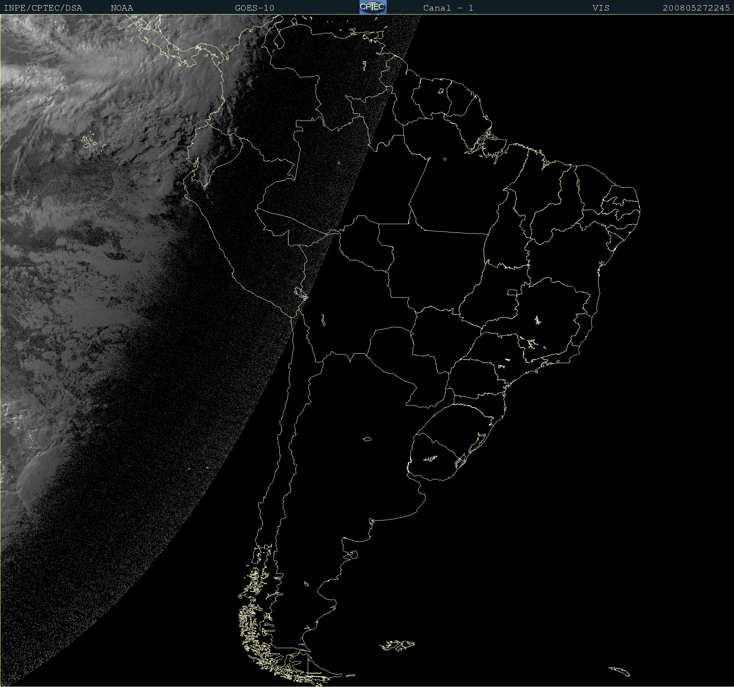Viewport: 734px width, 687px height.
Task: Click the 'Canal - 1' label
Action: [x=448, y=8]
